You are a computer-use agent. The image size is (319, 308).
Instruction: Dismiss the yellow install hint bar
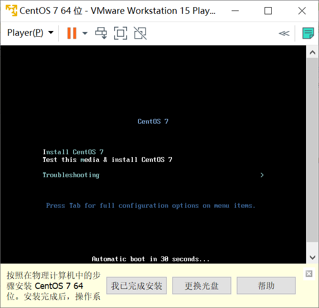[x=309, y=274]
